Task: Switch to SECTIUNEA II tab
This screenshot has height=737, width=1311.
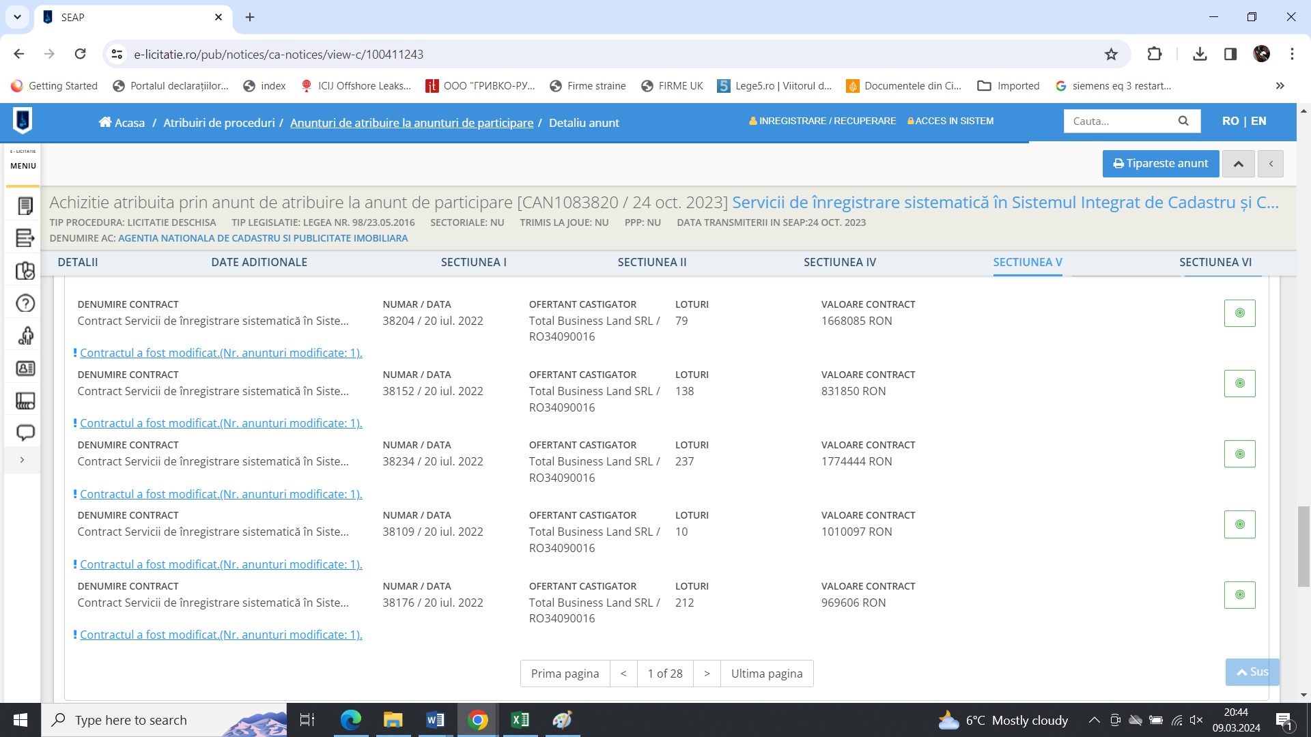Action: [x=652, y=262]
